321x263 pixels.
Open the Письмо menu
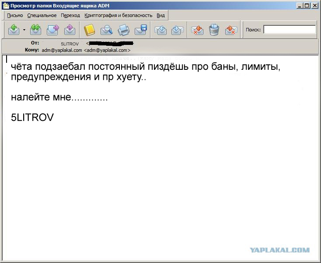point(15,15)
